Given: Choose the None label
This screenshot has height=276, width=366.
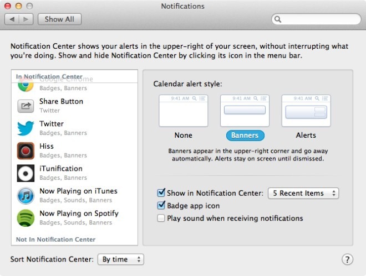Looking at the screenshot, I should (184, 135).
